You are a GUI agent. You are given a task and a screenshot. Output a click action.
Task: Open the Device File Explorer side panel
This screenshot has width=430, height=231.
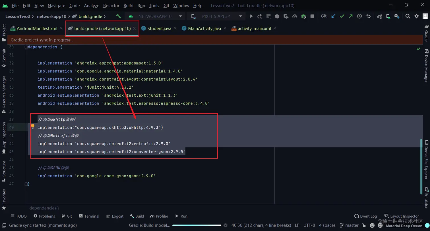coord(426,160)
